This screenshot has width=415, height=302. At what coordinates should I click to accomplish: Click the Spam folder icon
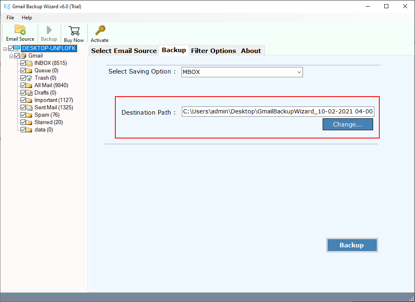[30, 115]
